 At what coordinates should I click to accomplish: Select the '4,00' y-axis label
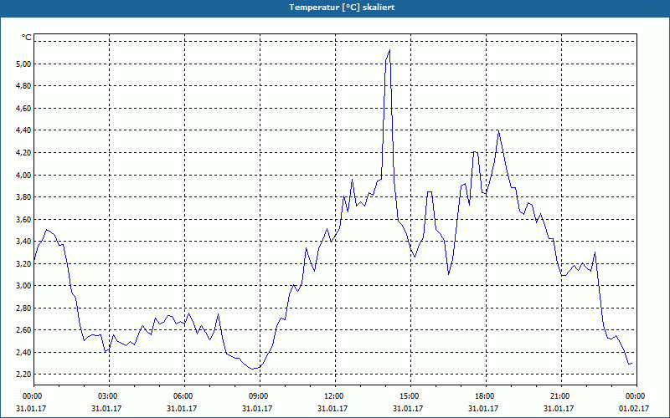pyautogui.click(x=23, y=175)
